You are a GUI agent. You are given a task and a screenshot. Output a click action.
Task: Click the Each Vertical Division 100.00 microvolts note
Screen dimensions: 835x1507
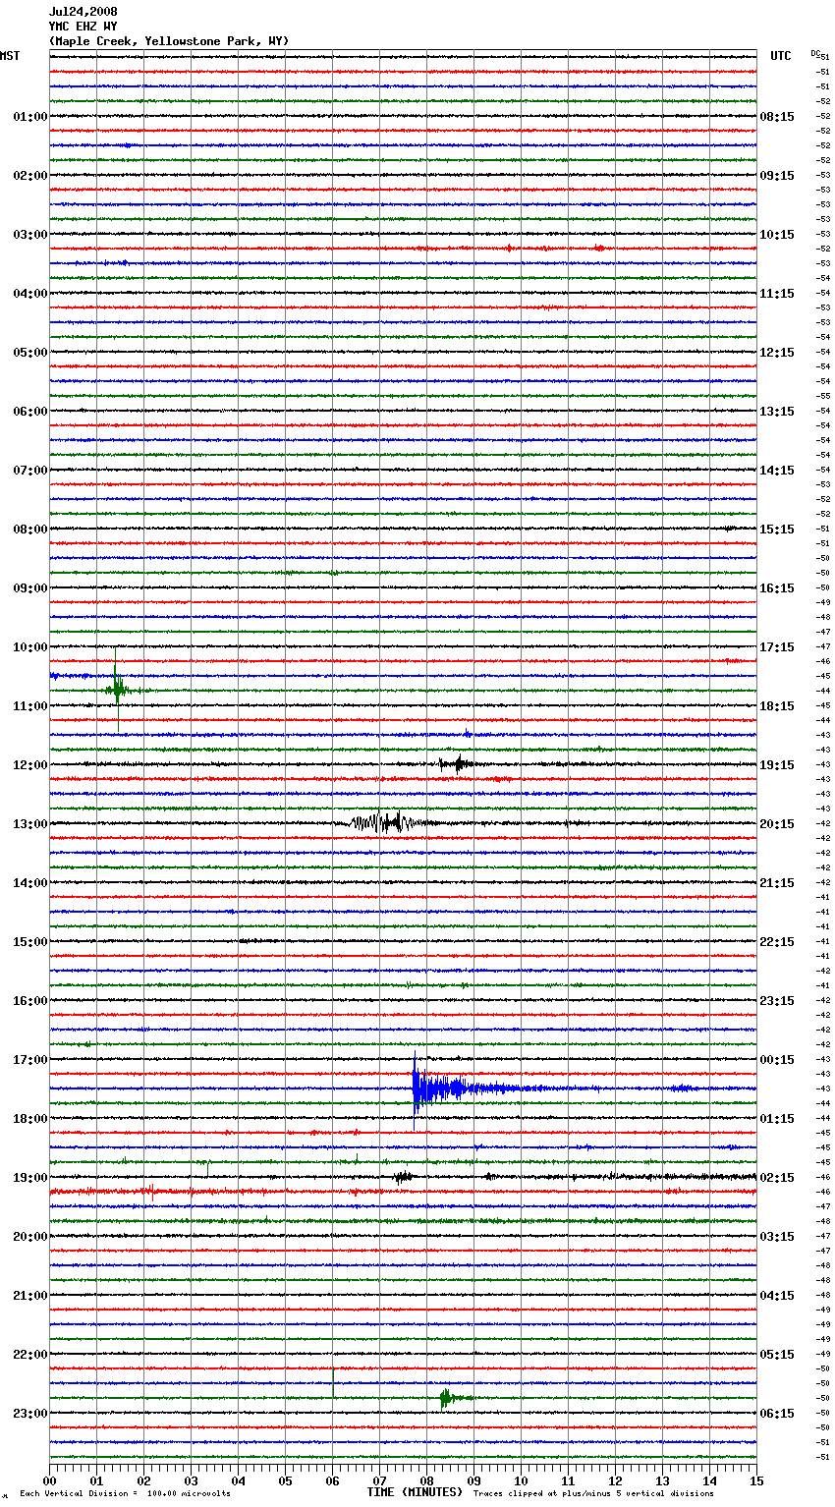[125, 1493]
